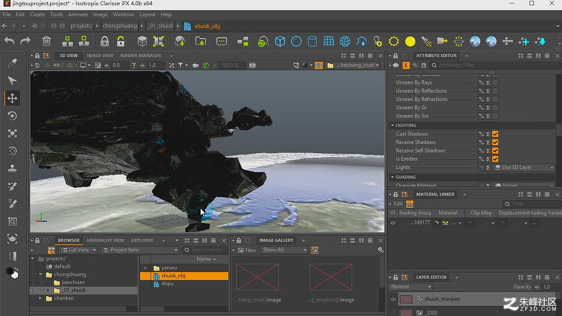Image resolution: width=562 pixels, height=316 pixels.
Task: Click the green comment bubble icon
Action: [x=222, y=41]
